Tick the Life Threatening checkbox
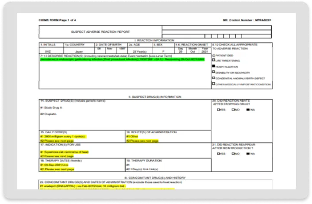Viewport: 312px width, 204px height. [x=214, y=61]
